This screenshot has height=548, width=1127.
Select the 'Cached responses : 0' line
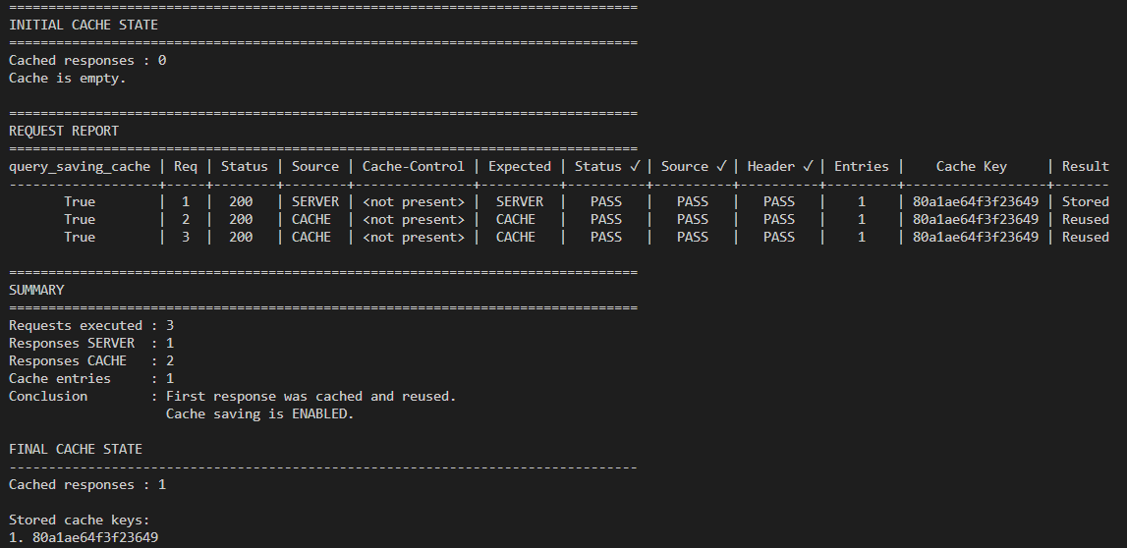[87, 60]
